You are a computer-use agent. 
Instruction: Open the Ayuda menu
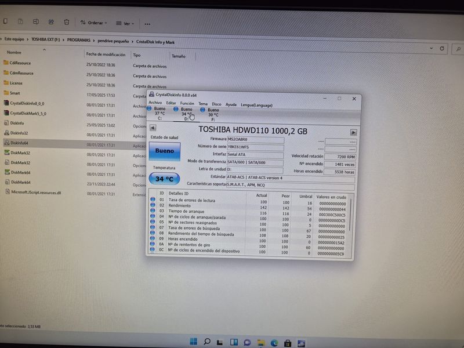click(231, 104)
